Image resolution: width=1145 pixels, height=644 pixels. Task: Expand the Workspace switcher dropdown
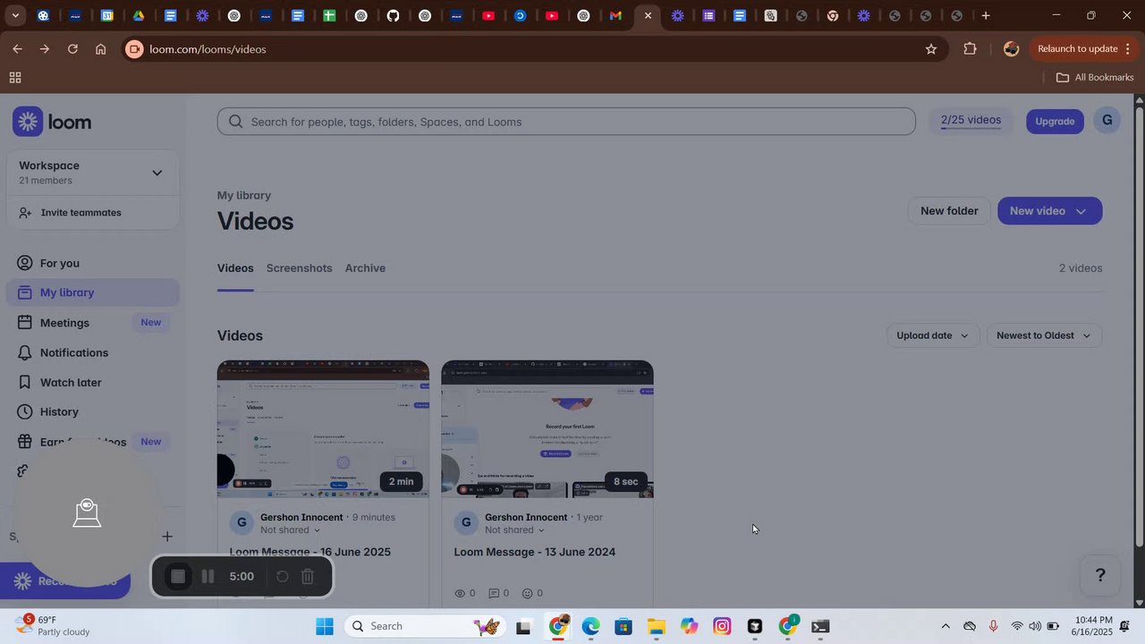(157, 173)
